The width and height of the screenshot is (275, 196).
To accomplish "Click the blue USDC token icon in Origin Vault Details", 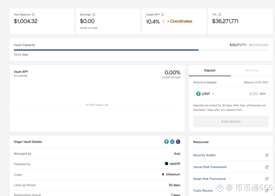I will coord(172,142).
